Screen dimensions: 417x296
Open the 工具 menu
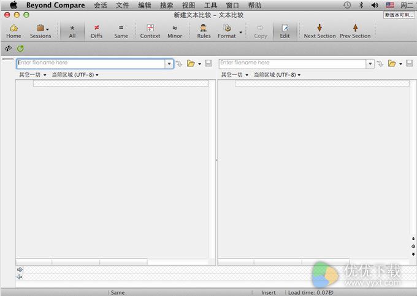(210, 5)
